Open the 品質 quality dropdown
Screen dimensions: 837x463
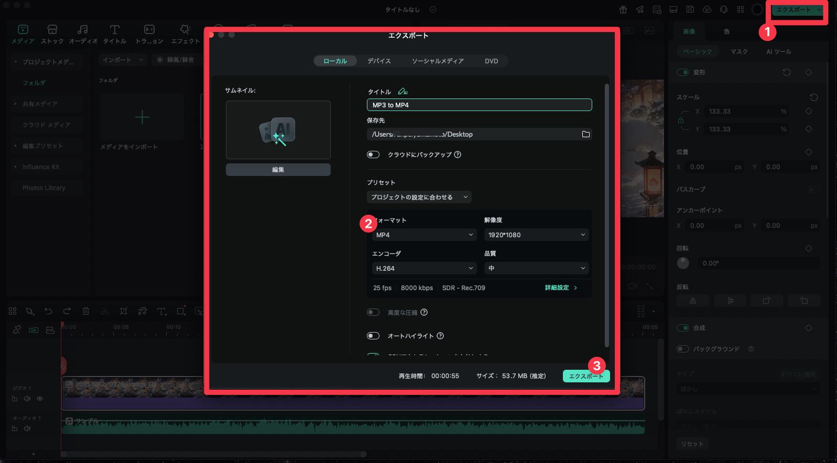(x=536, y=268)
